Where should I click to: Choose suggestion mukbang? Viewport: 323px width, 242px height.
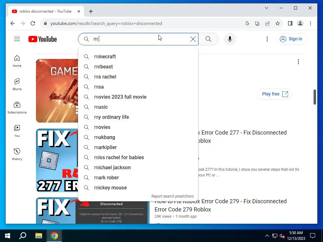click(x=138, y=137)
